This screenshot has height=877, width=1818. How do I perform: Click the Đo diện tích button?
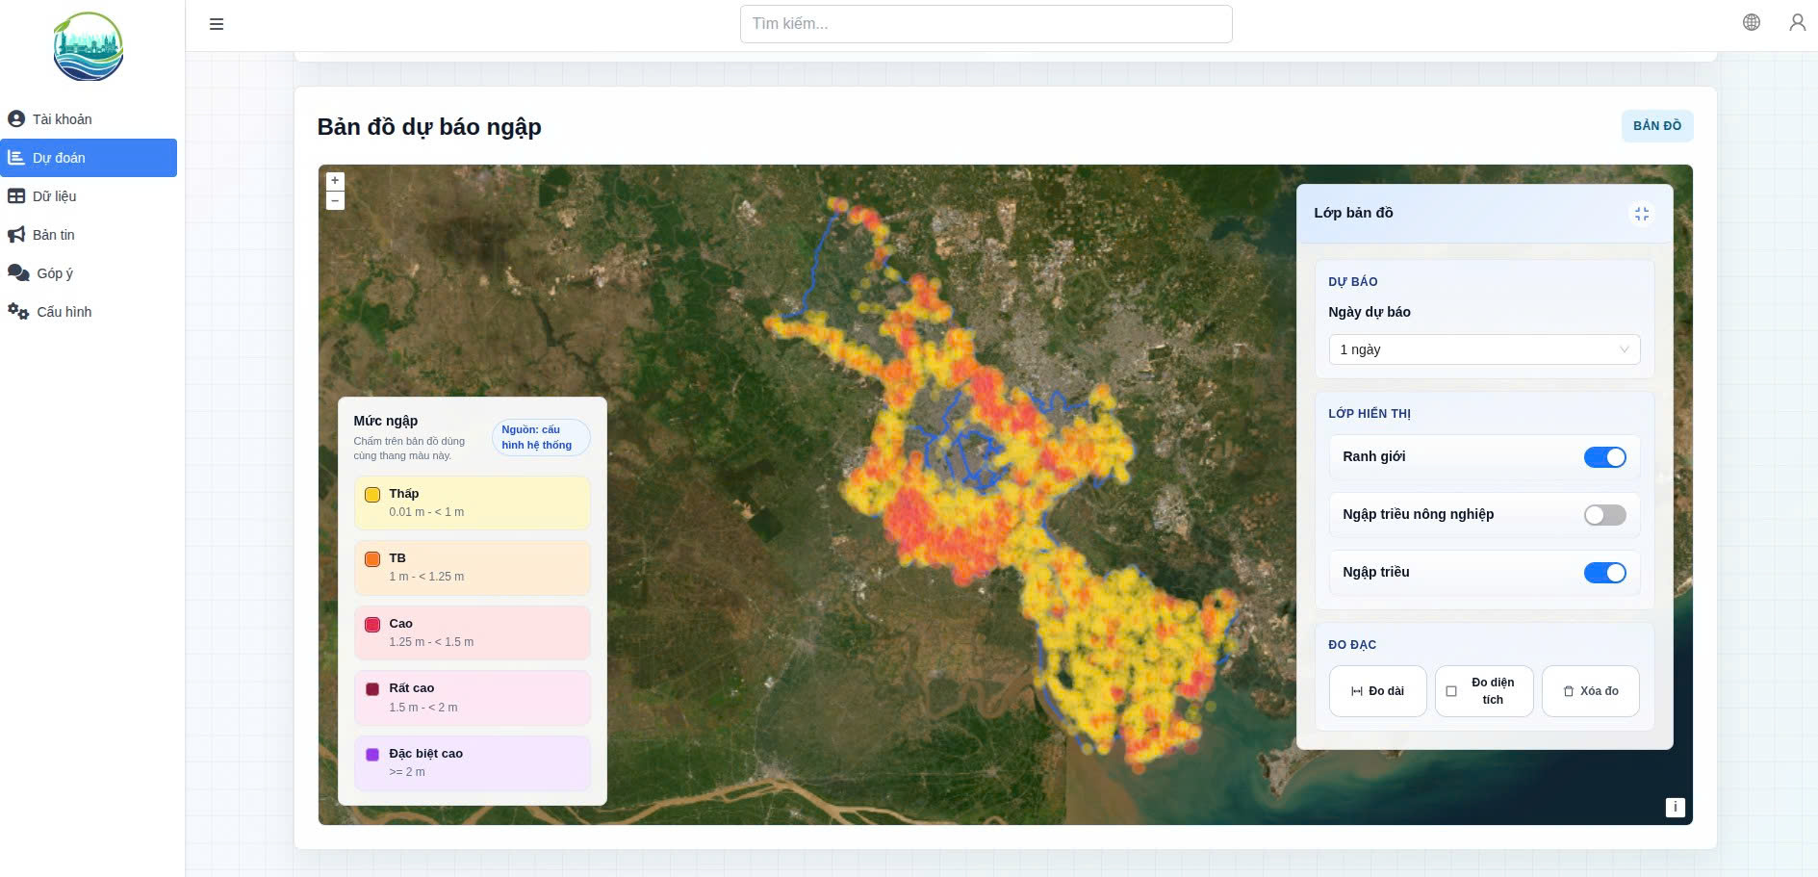1483,691
